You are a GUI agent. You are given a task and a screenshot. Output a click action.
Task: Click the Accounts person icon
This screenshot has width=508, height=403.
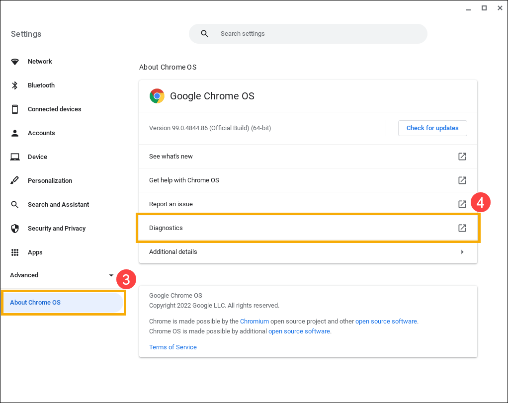(15, 133)
